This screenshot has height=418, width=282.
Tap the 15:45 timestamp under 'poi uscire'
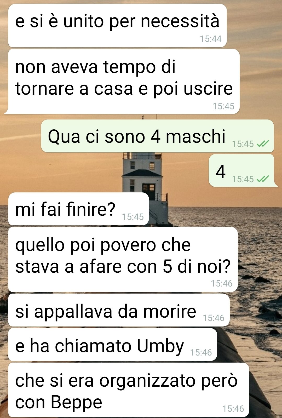point(223,106)
